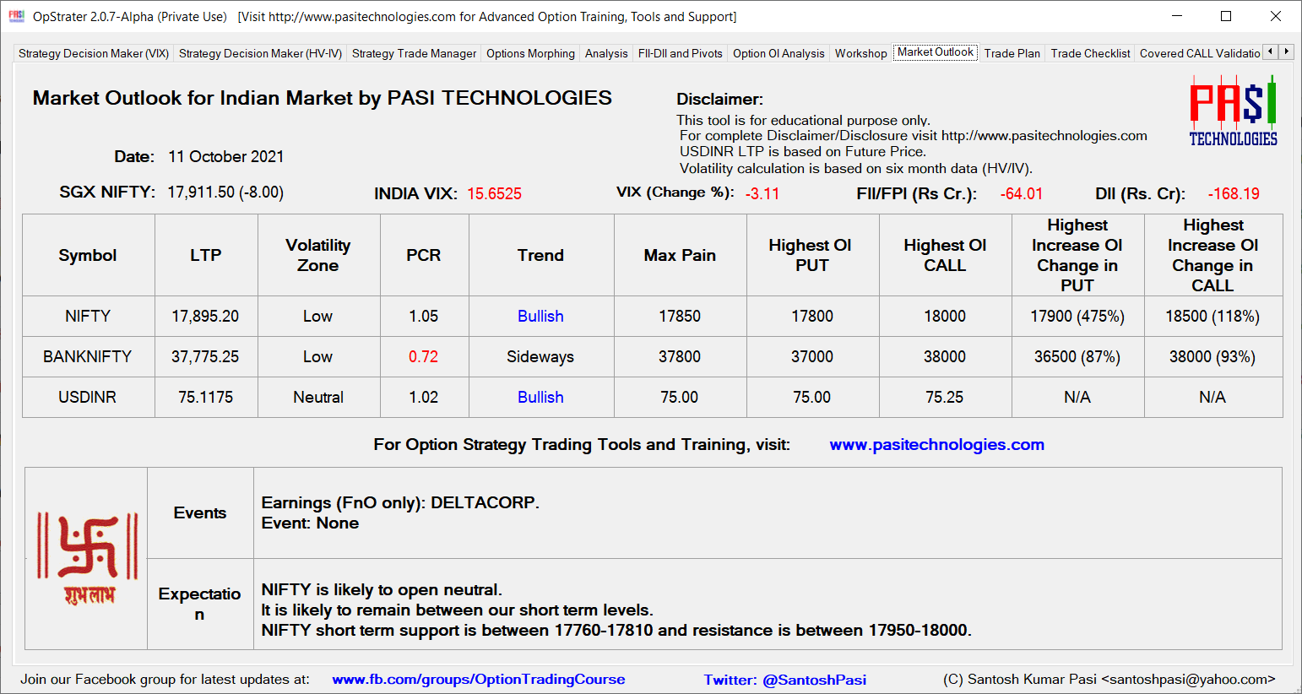Click NIFTY LTP value 17,895.20
The width and height of the screenshot is (1302, 694).
pyautogui.click(x=205, y=316)
